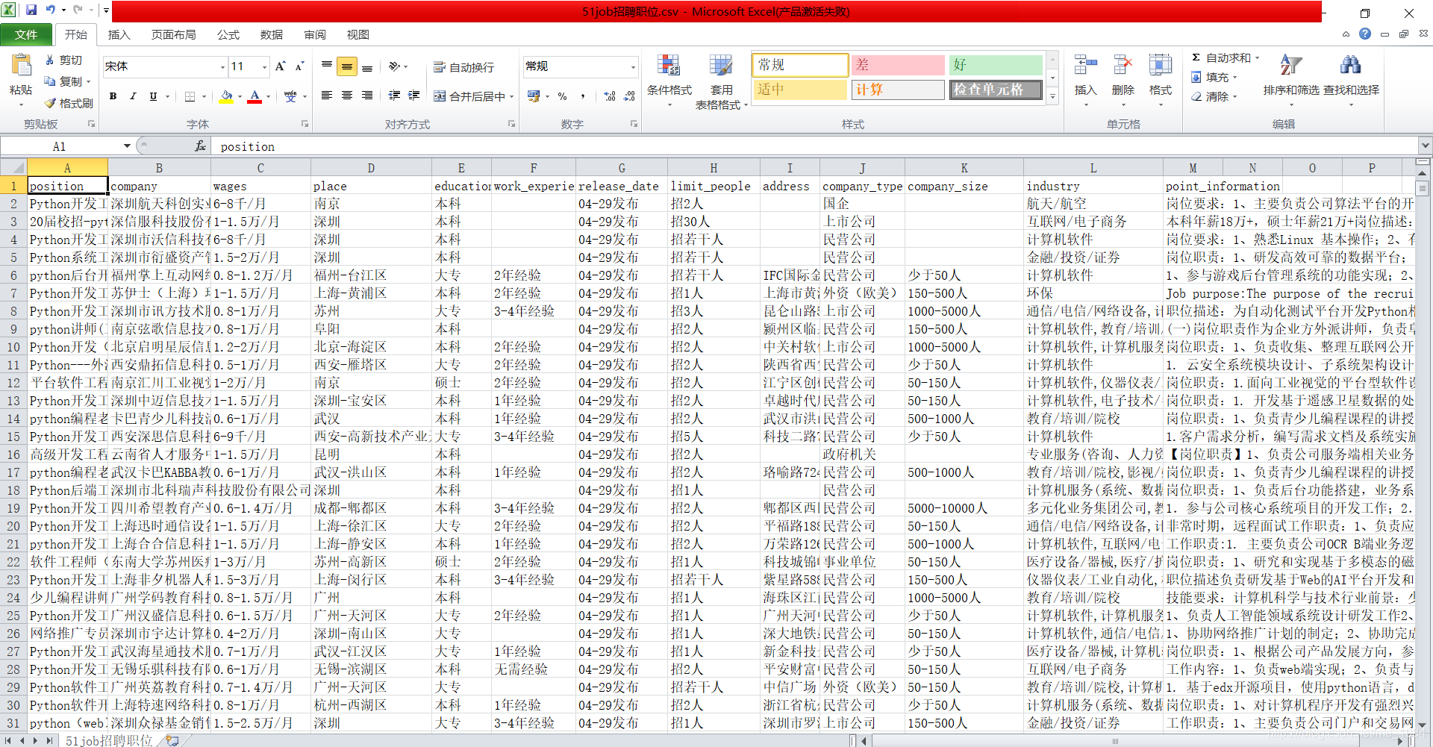Select the 51job招聘职位 sheet tab
This screenshot has height=747, width=1433.
click(x=109, y=740)
